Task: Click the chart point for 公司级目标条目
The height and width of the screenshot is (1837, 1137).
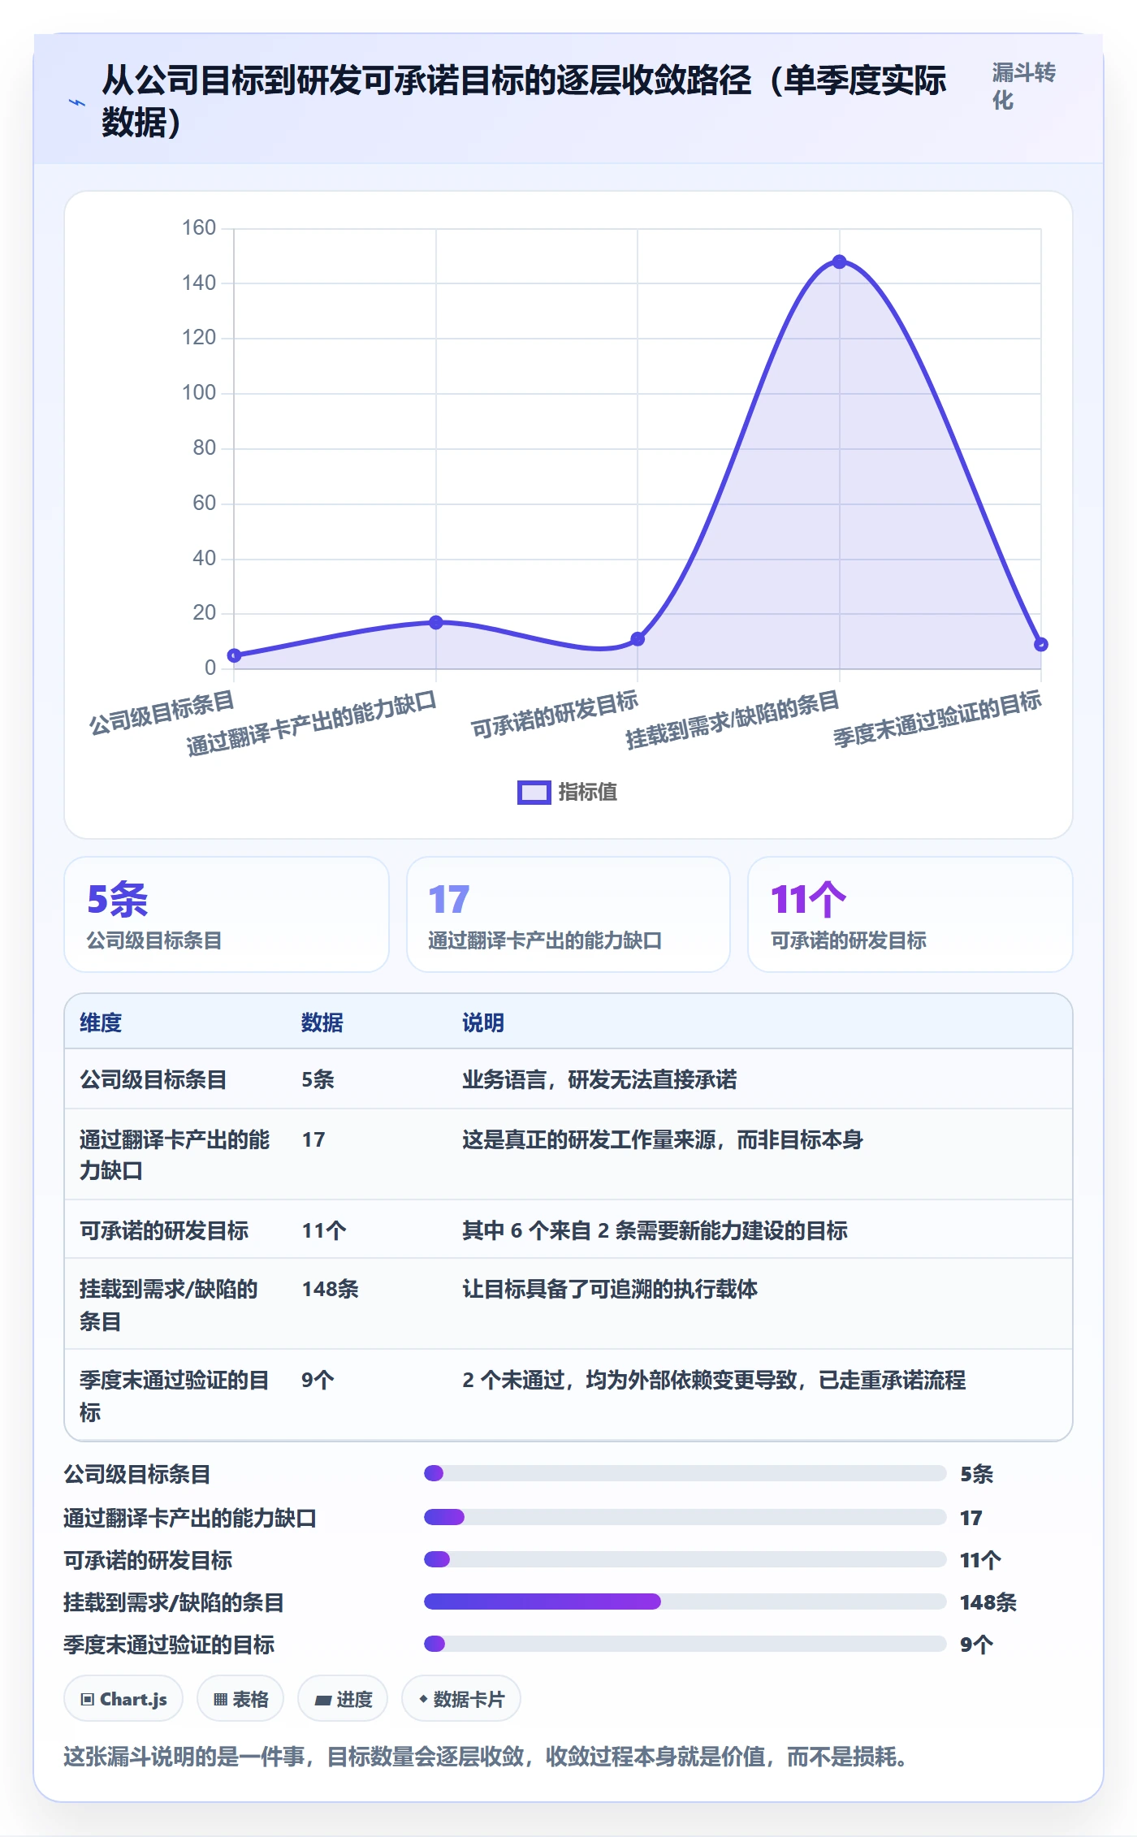Action: [x=235, y=655]
